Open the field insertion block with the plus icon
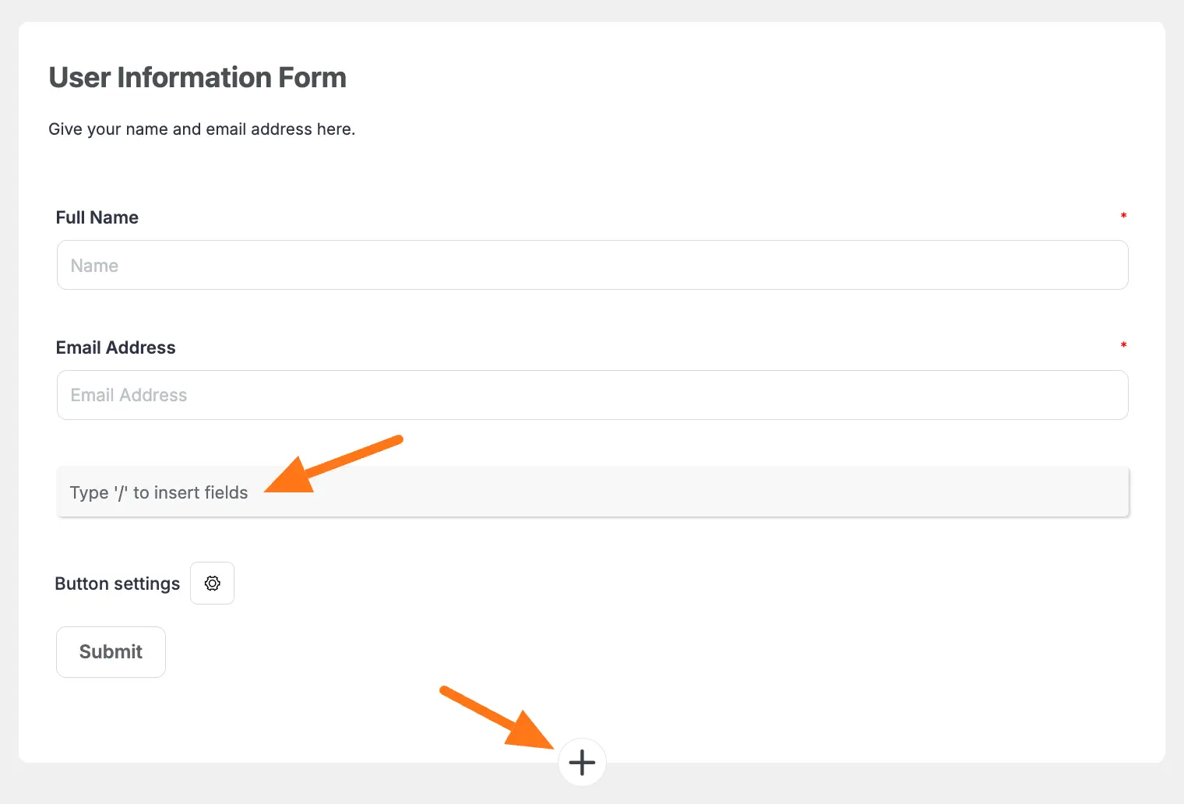Viewport: 1184px width, 804px height. click(582, 762)
